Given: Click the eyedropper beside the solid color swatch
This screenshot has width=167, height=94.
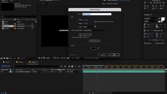Looking at the screenshot, I should (98, 48).
